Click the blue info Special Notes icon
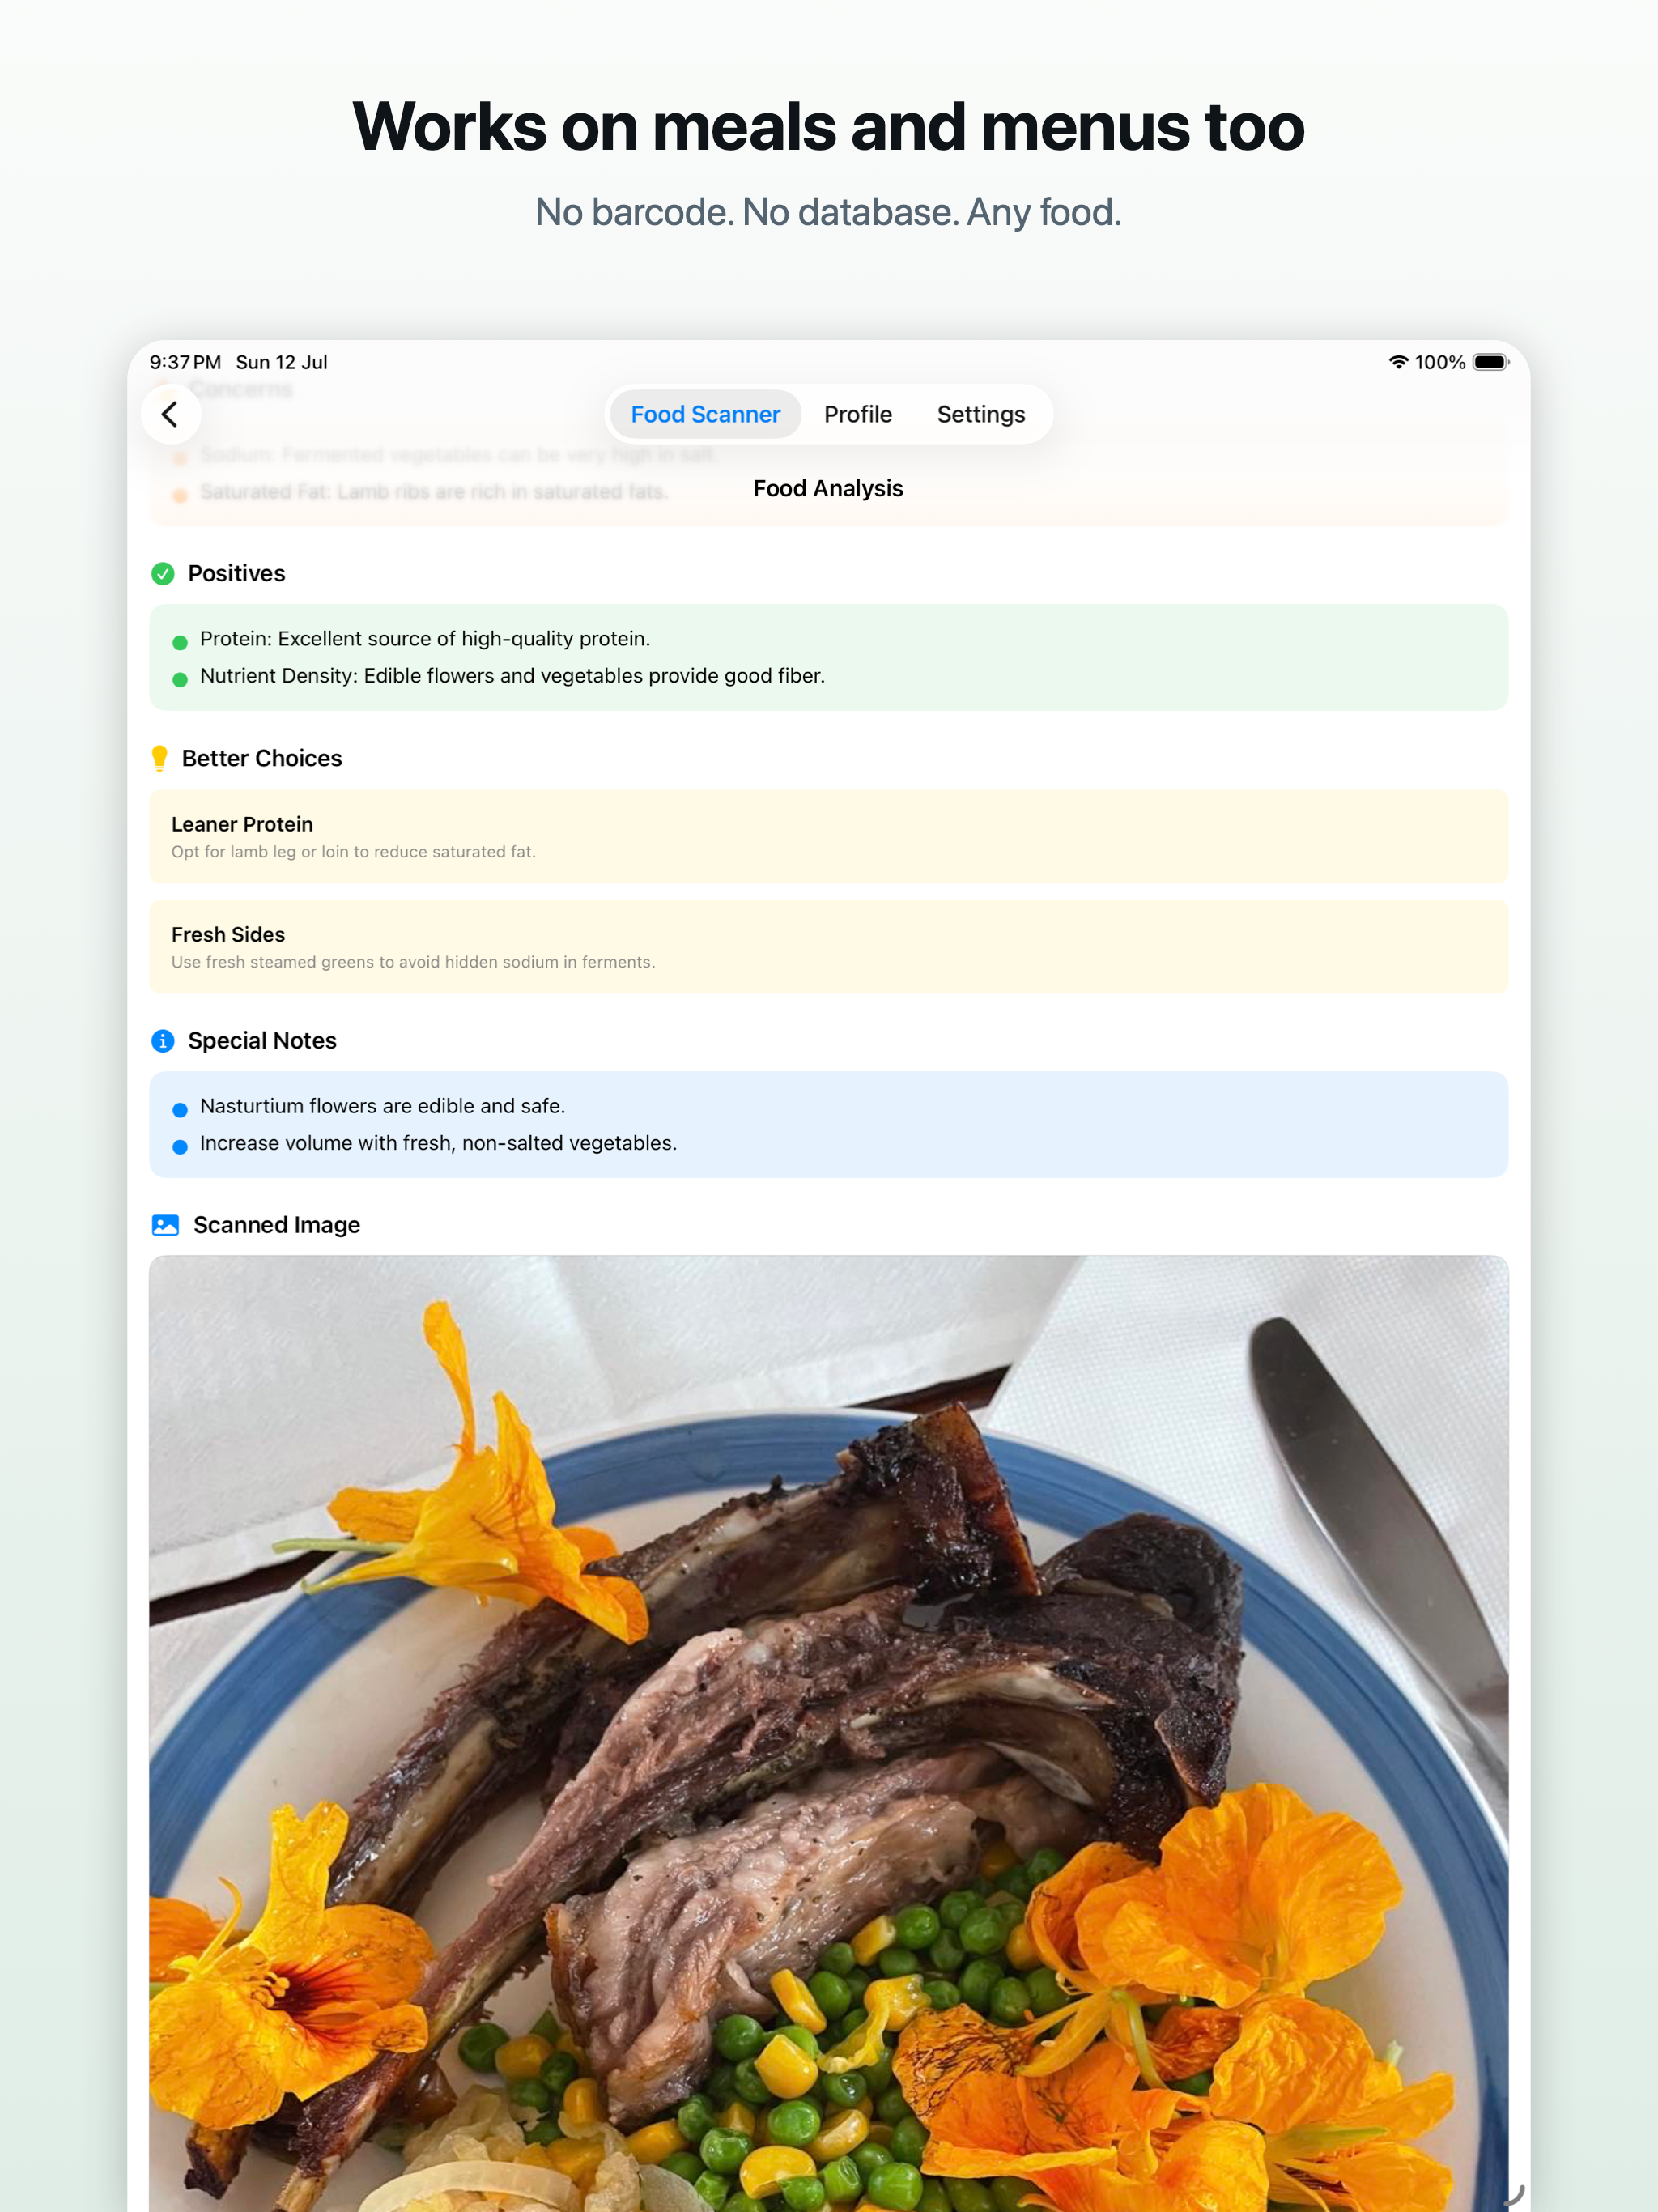 tap(163, 1041)
